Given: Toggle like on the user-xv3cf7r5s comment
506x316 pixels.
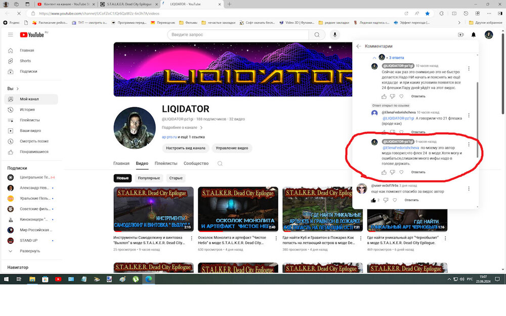Looking at the screenshot, I should (373, 200).
